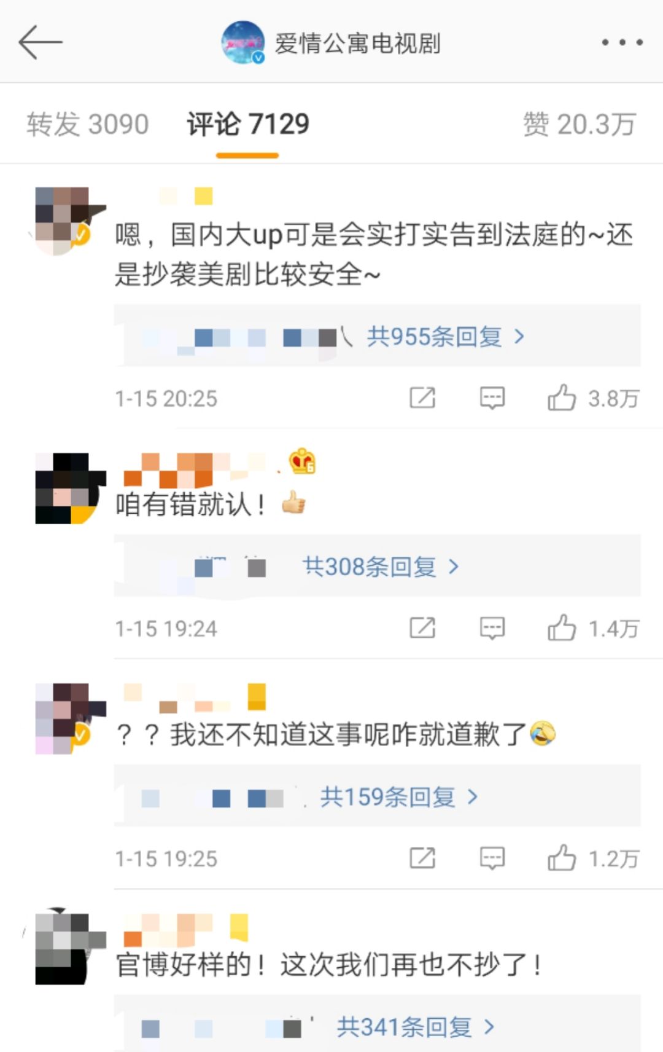Select the 评论 7129 tab
This screenshot has width=663, height=1052.
click(x=248, y=124)
